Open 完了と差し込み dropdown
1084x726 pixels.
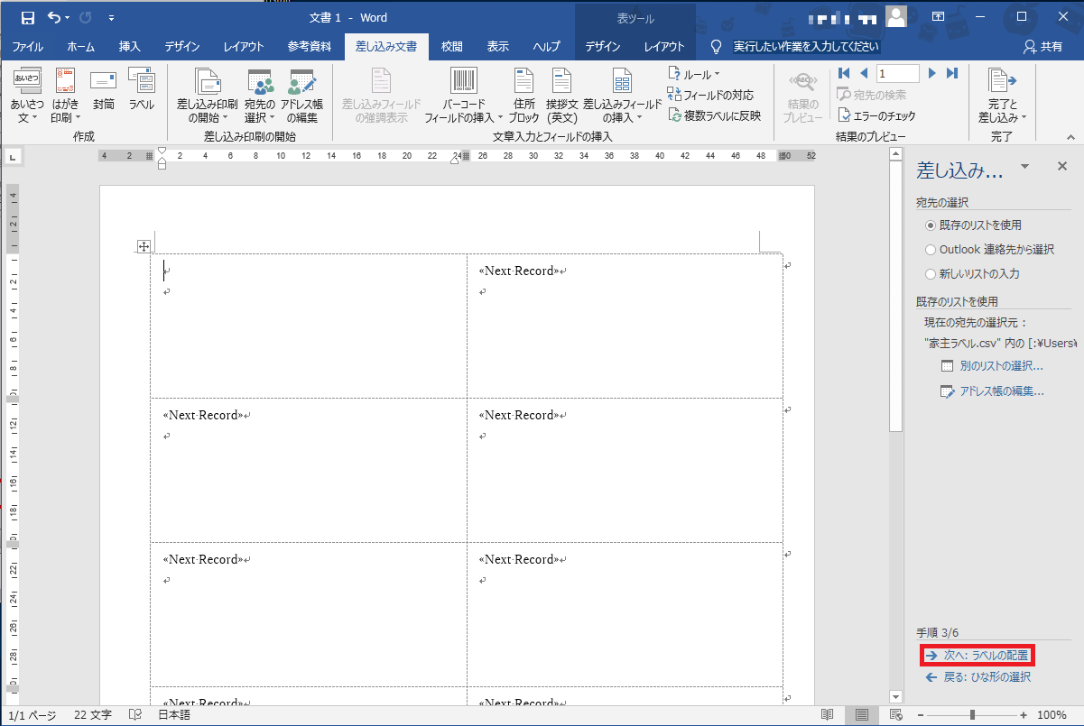coord(997,97)
